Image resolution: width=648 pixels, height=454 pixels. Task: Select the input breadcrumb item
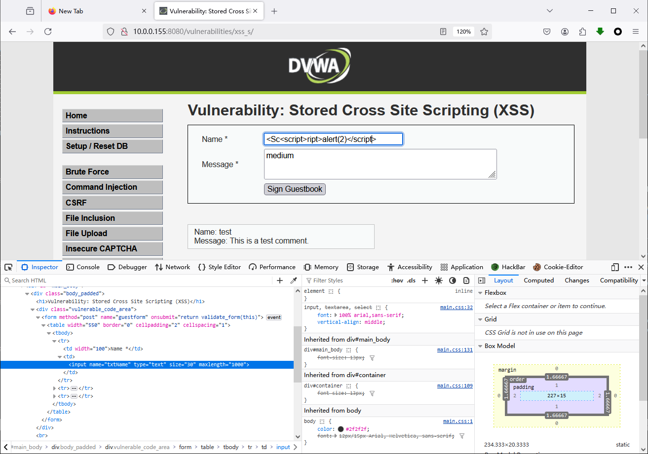283,447
